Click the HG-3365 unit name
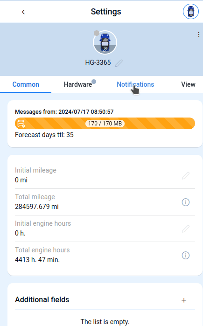The height and width of the screenshot is (326, 203). click(x=98, y=62)
